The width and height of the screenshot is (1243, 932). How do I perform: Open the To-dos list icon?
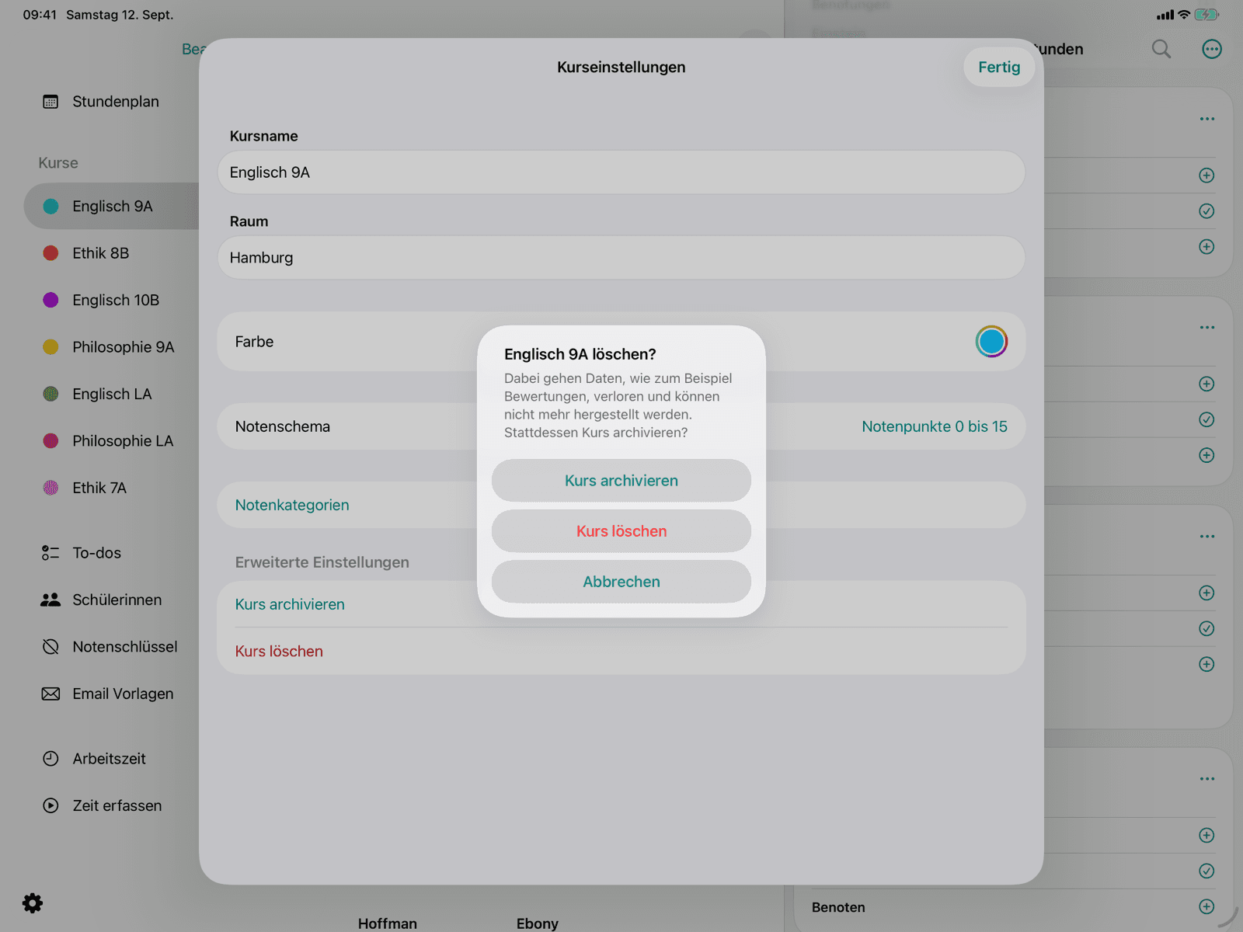tap(50, 553)
